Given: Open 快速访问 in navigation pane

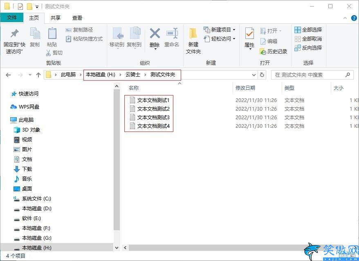Looking at the screenshot, I should (x=25, y=93).
